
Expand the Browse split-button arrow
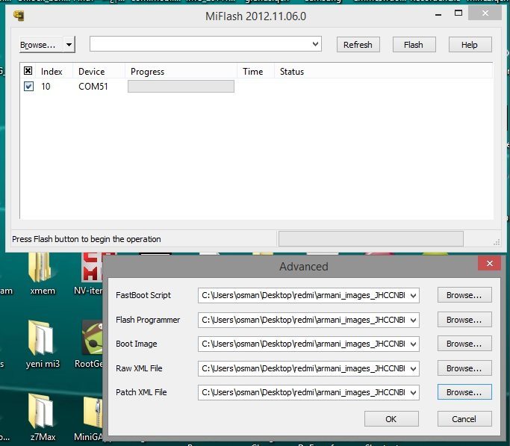[x=69, y=45]
